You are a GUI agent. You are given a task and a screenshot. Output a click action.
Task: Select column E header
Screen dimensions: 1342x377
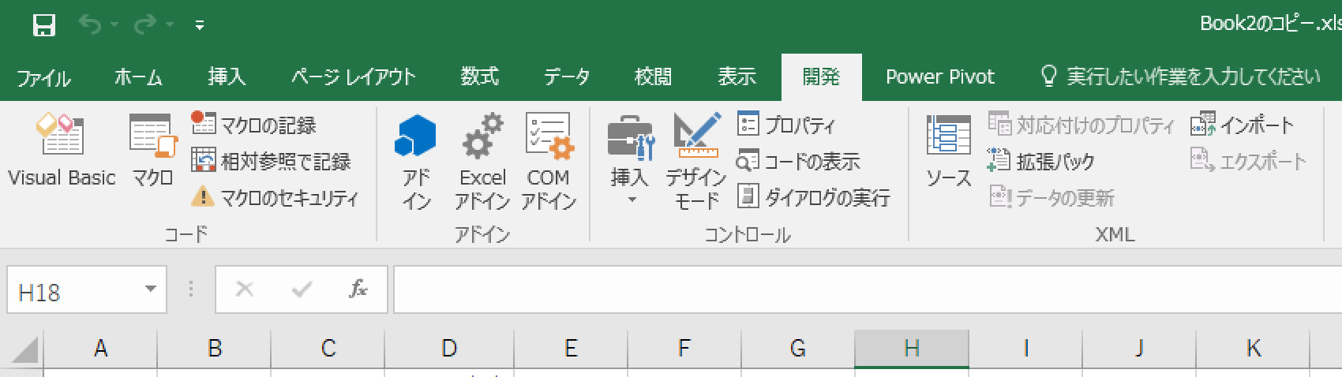pyautogui.click(x=571, y=348)
